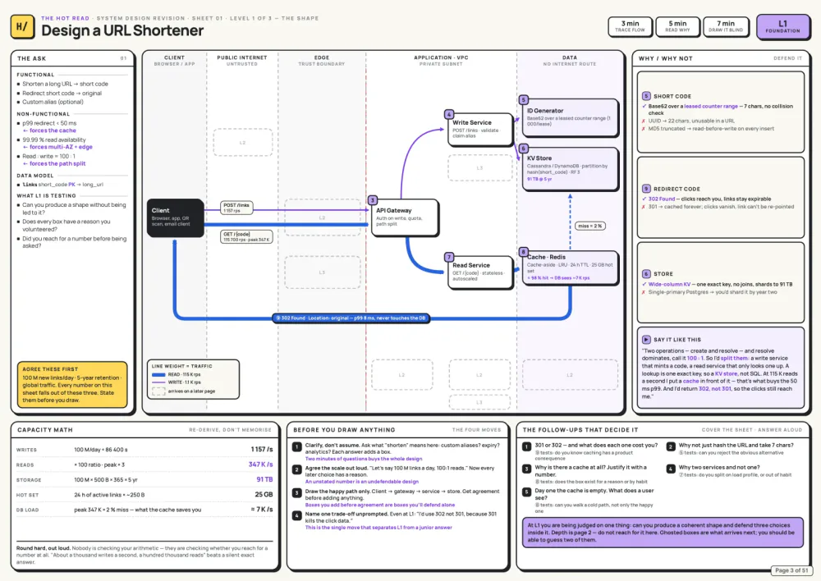The image size is (821, 581).
Task: Select the 7 min Draw It Blind button
Action: point(726,26)
